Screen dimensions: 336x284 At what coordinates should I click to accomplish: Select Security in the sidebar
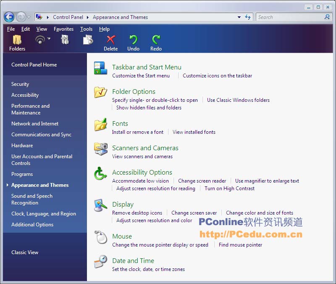[20, 84]
